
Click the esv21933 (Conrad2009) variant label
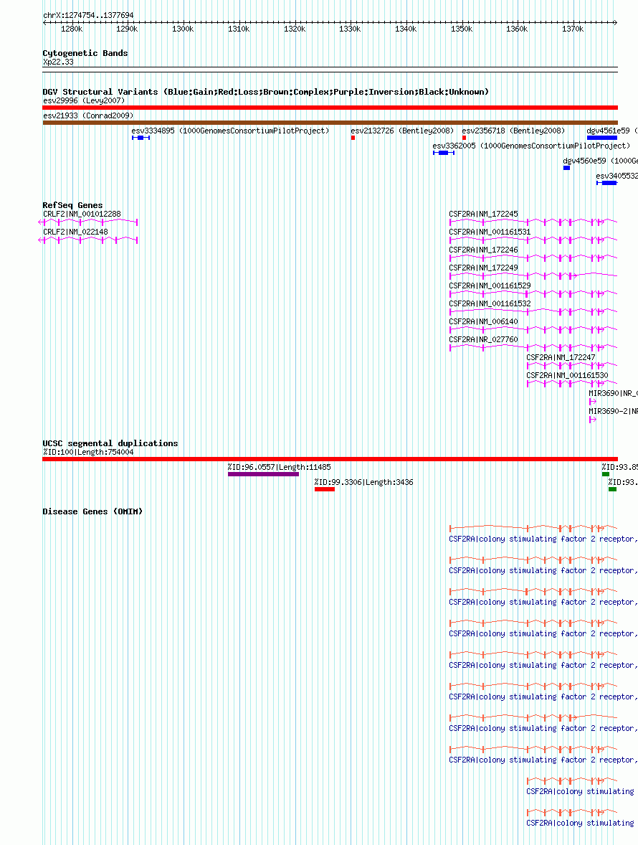click(x=88, y=115)
